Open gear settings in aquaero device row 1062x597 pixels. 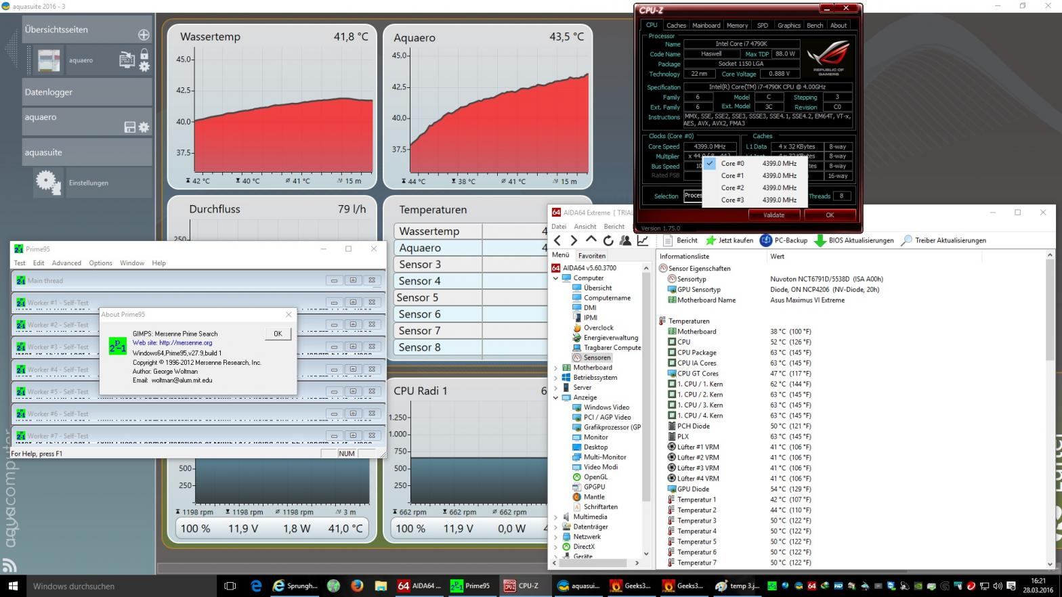[x=144, y=127]
